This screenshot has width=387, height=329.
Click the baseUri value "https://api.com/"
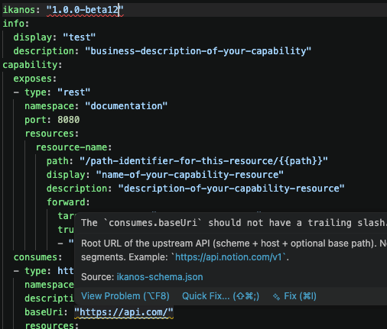(124, 312)
